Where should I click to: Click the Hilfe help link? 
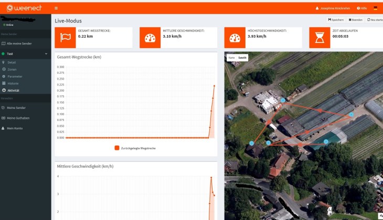click(x=362, y=8)
